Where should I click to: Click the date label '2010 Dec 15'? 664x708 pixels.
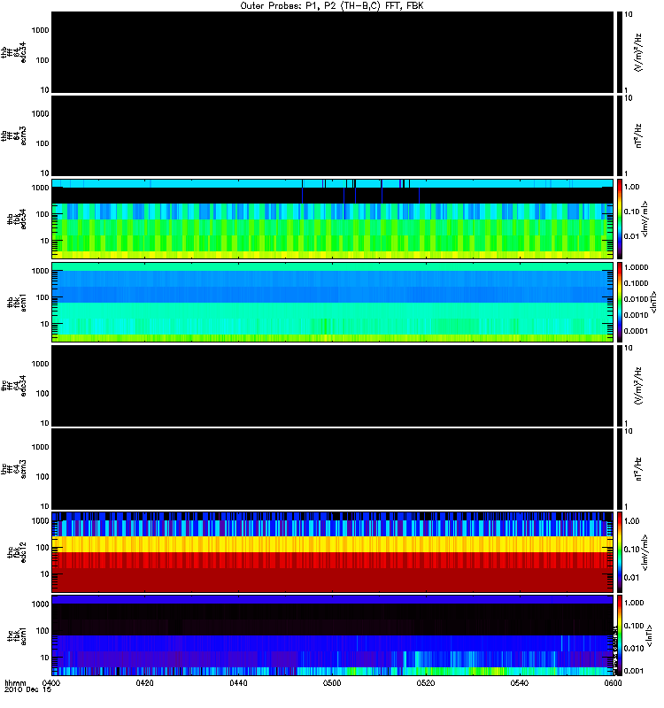pos(27,689)
